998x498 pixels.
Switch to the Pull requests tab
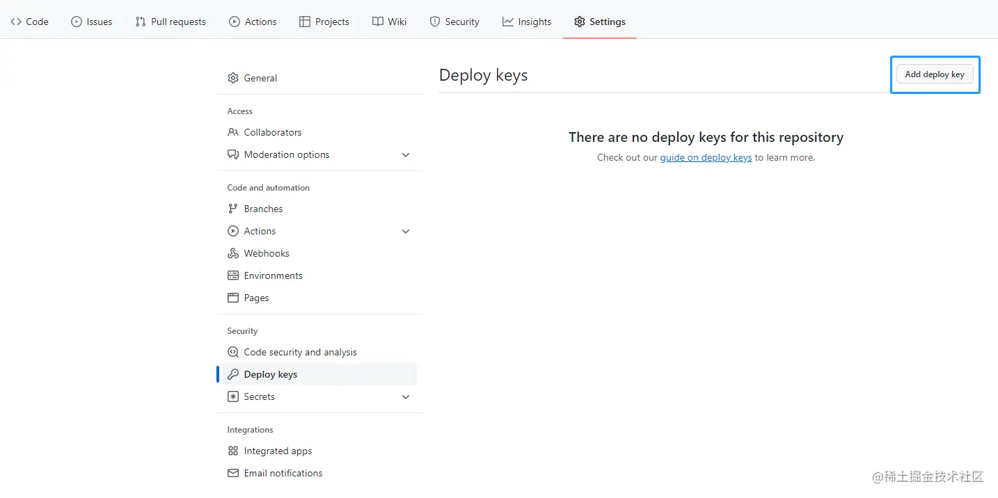(171, 22)
